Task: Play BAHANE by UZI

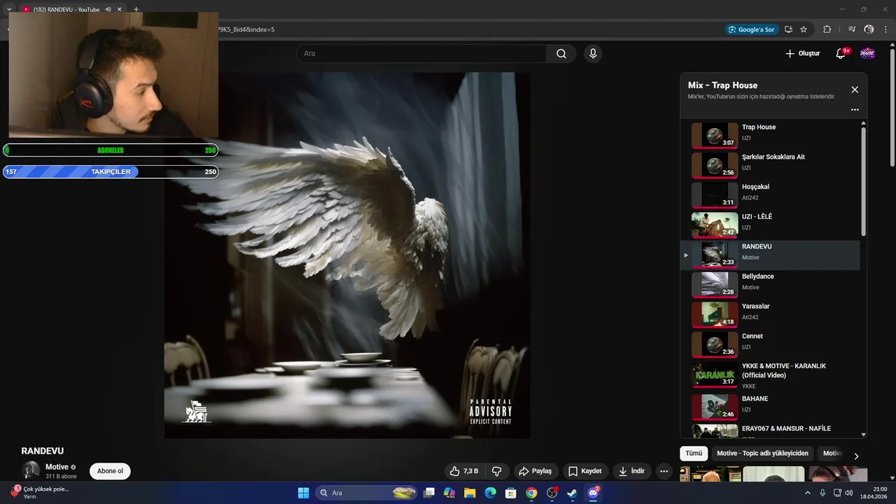Action: click(x=770, y=406)
